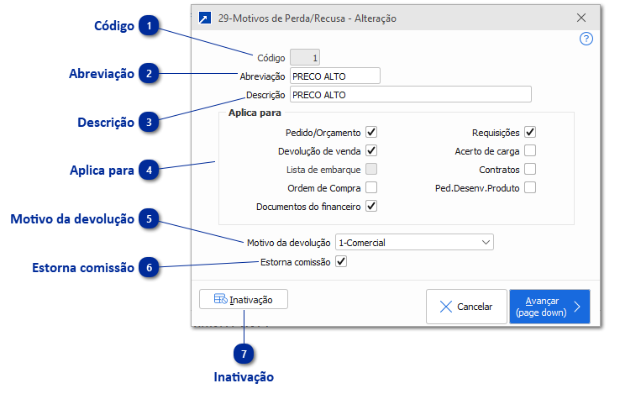Check the Contratos checkbox
The width and height of the screenshot is (620, 399).
click(530, 169)
